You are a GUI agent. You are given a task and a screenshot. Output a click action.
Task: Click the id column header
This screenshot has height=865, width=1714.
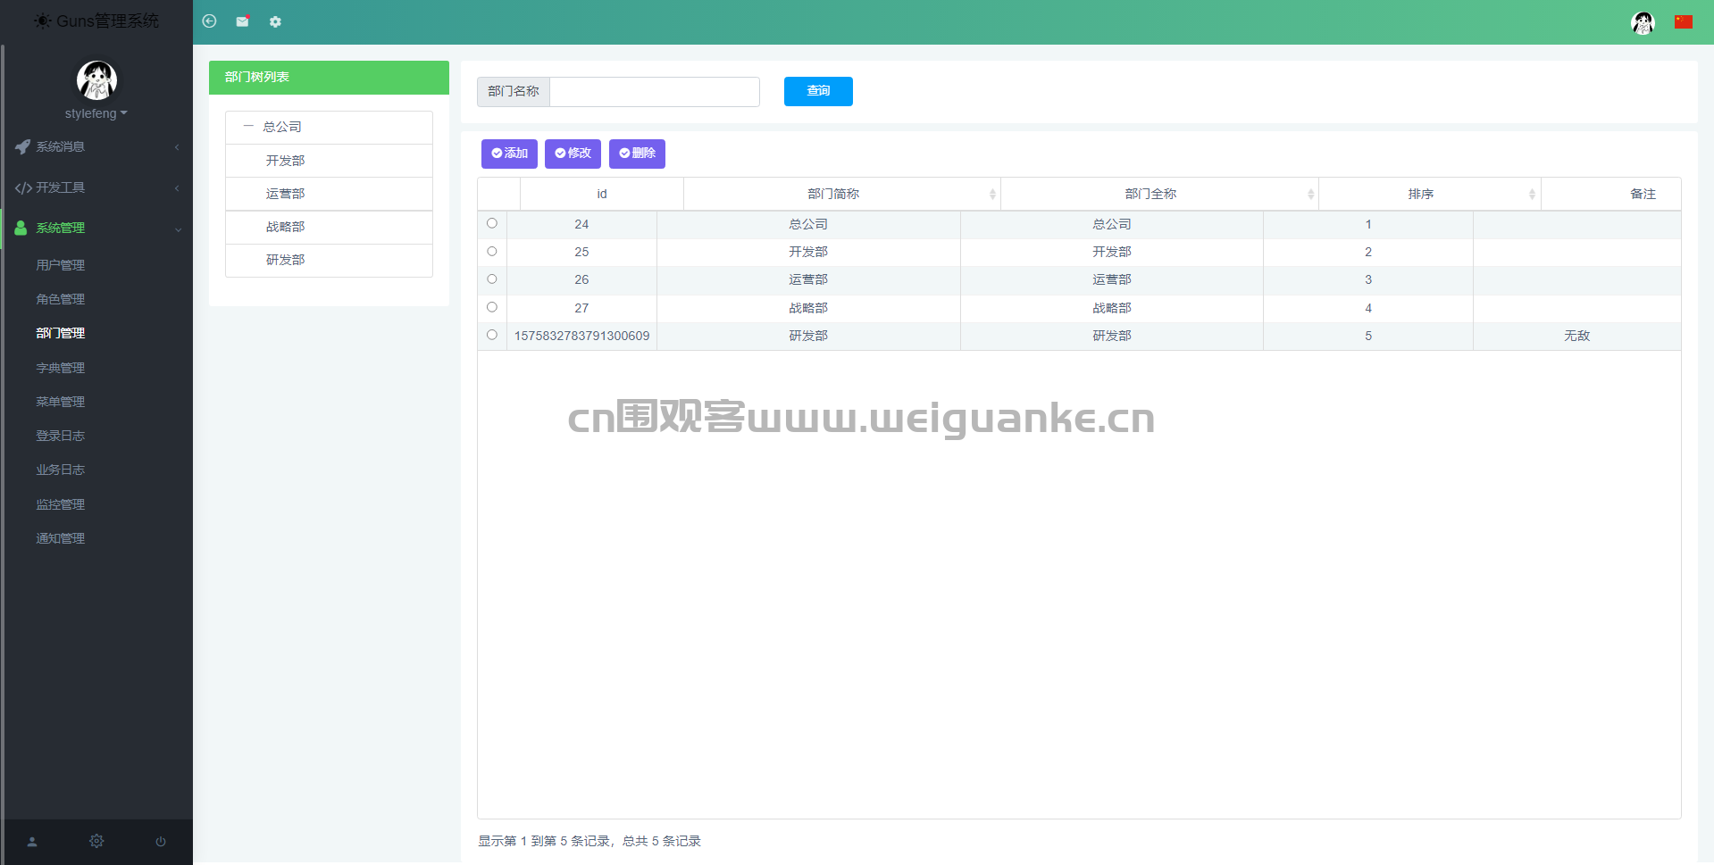point(602,195)
